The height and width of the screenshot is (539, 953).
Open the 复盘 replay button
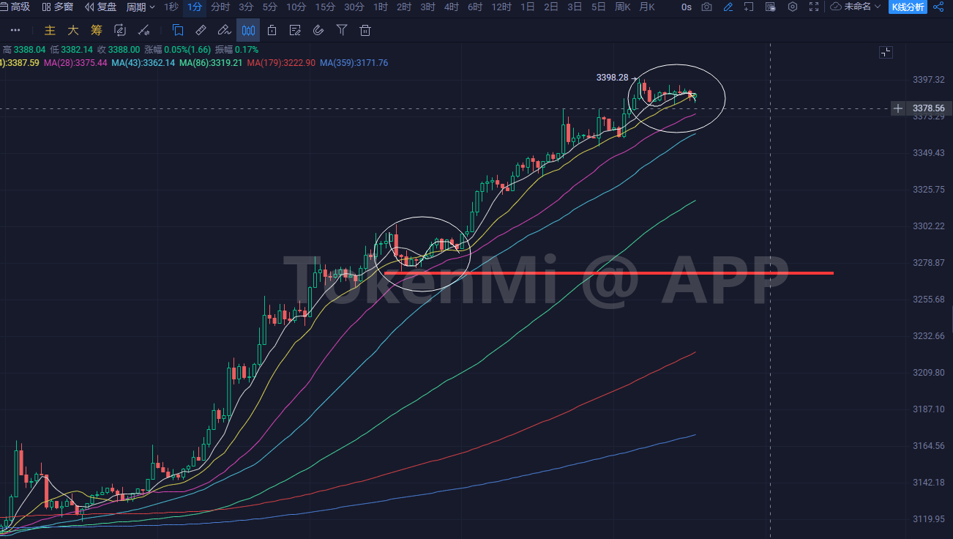[101, 7]
